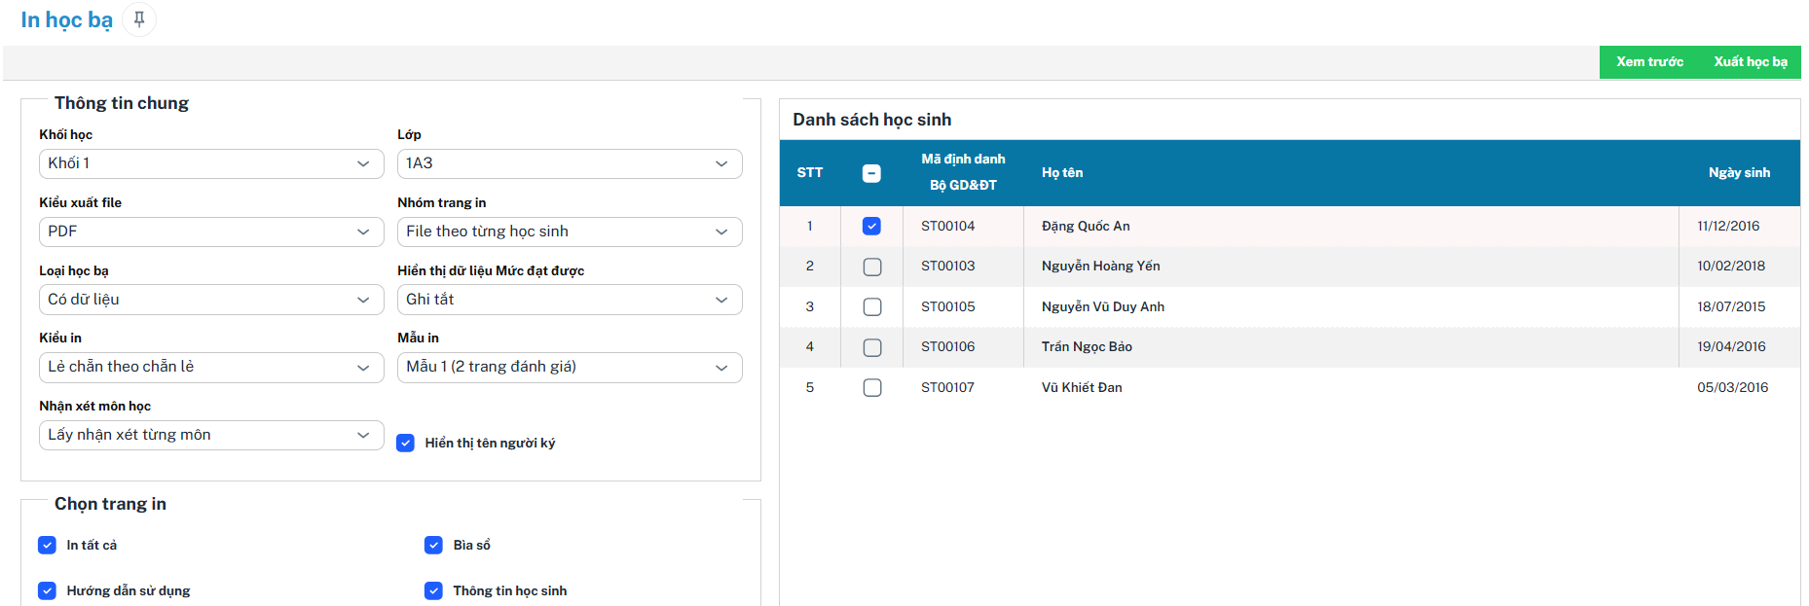Open the Kiểu xuất file dropdown
1809x606 pixels.
click(211, 232)
